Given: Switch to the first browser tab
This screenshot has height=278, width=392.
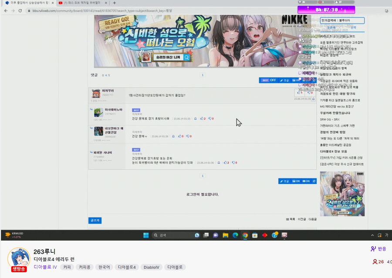Looking at the screenshot, I should 30,3.
